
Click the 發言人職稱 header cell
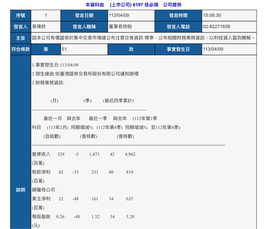coord(85,26)
